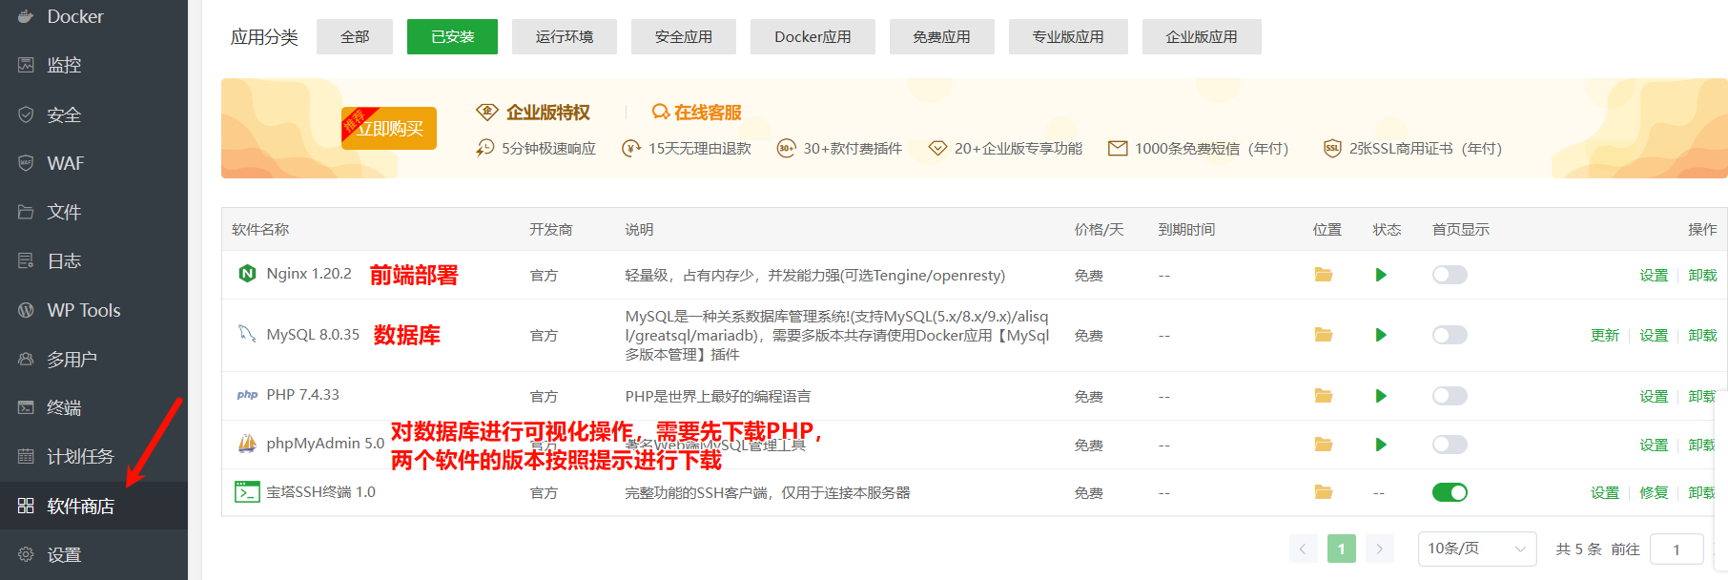Click the MySQL dolphin icon

point(247,334)
